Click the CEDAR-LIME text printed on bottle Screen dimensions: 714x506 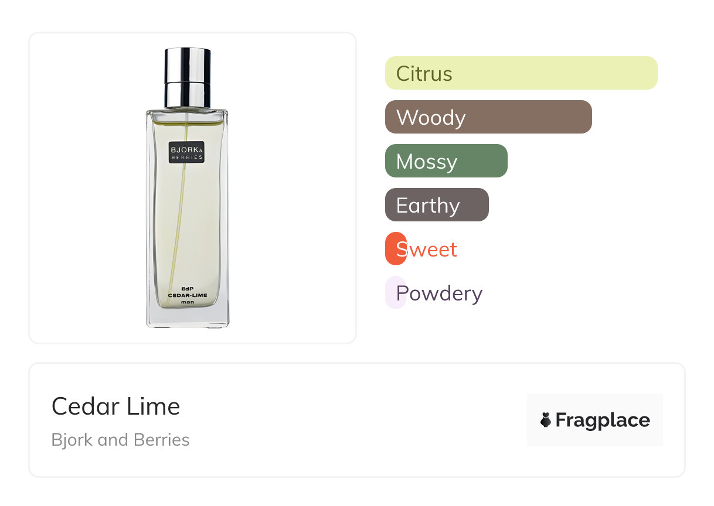187,295
